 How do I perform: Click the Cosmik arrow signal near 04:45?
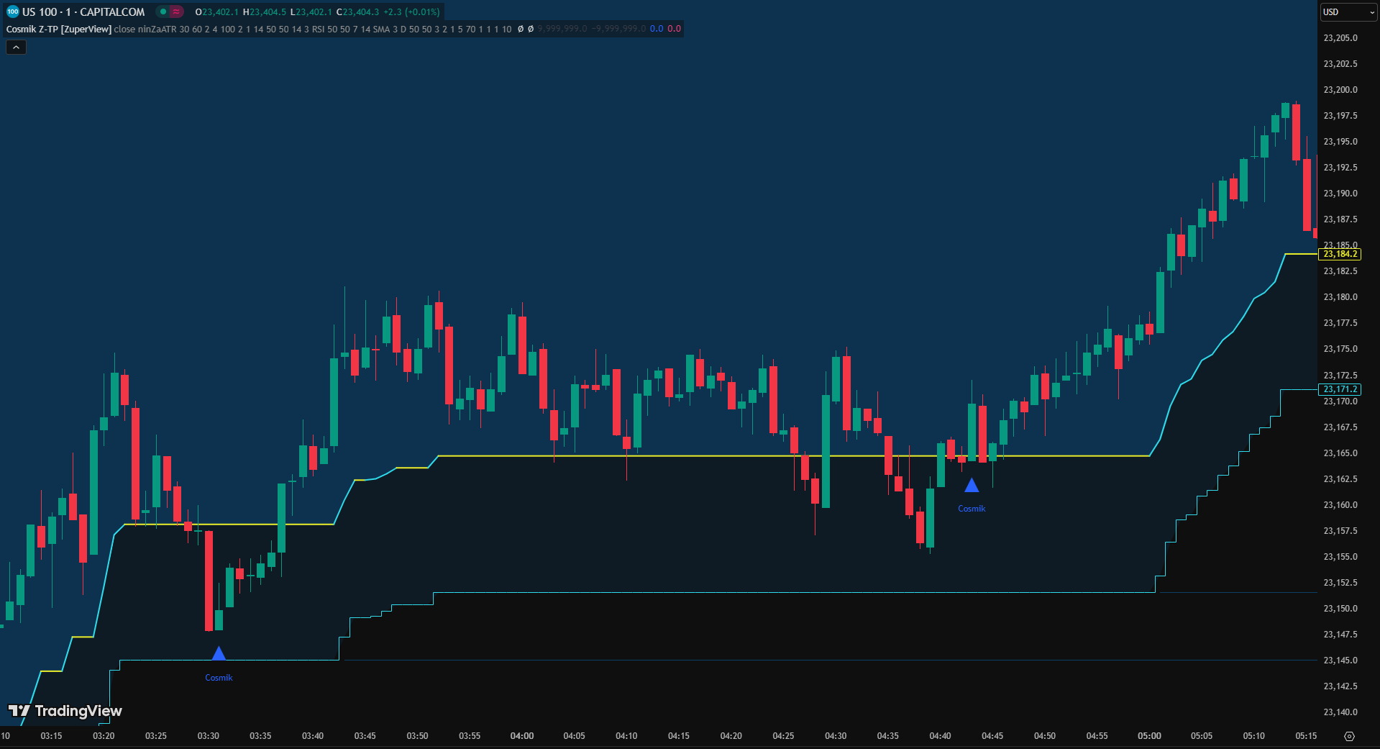click(972, 486)
